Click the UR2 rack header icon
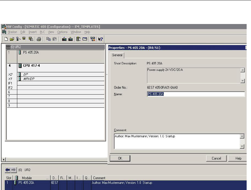The height and width of the screenshot is (190, 251). [x=8, y=47]
